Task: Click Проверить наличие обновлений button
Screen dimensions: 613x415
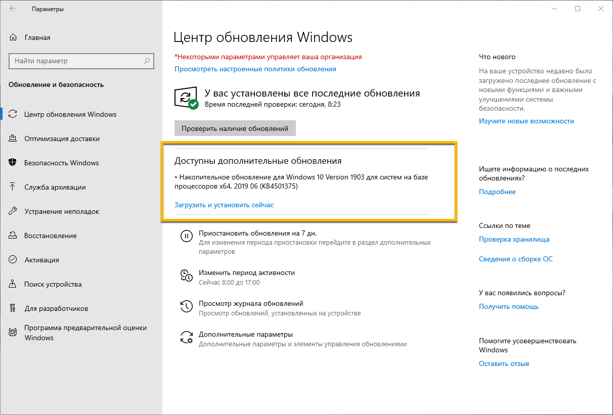Action: point(235,128)
